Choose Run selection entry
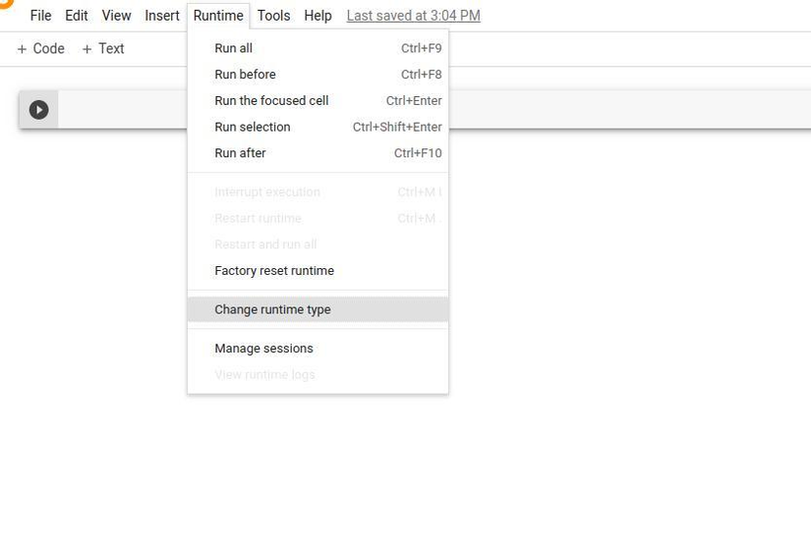The width and height of the screenshot is (811, 543). click(318, 127)
